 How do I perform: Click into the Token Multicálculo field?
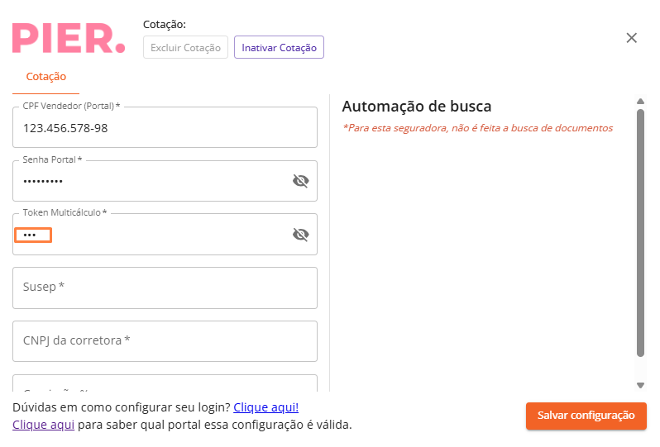(149, 235)
